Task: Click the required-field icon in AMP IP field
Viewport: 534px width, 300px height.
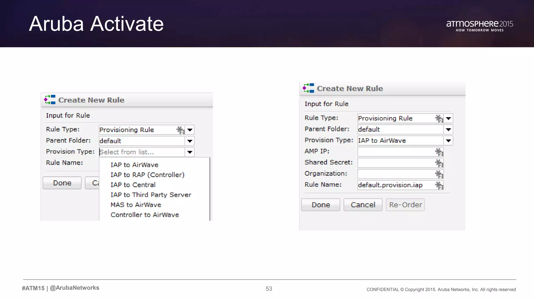Action: (439, 152)
